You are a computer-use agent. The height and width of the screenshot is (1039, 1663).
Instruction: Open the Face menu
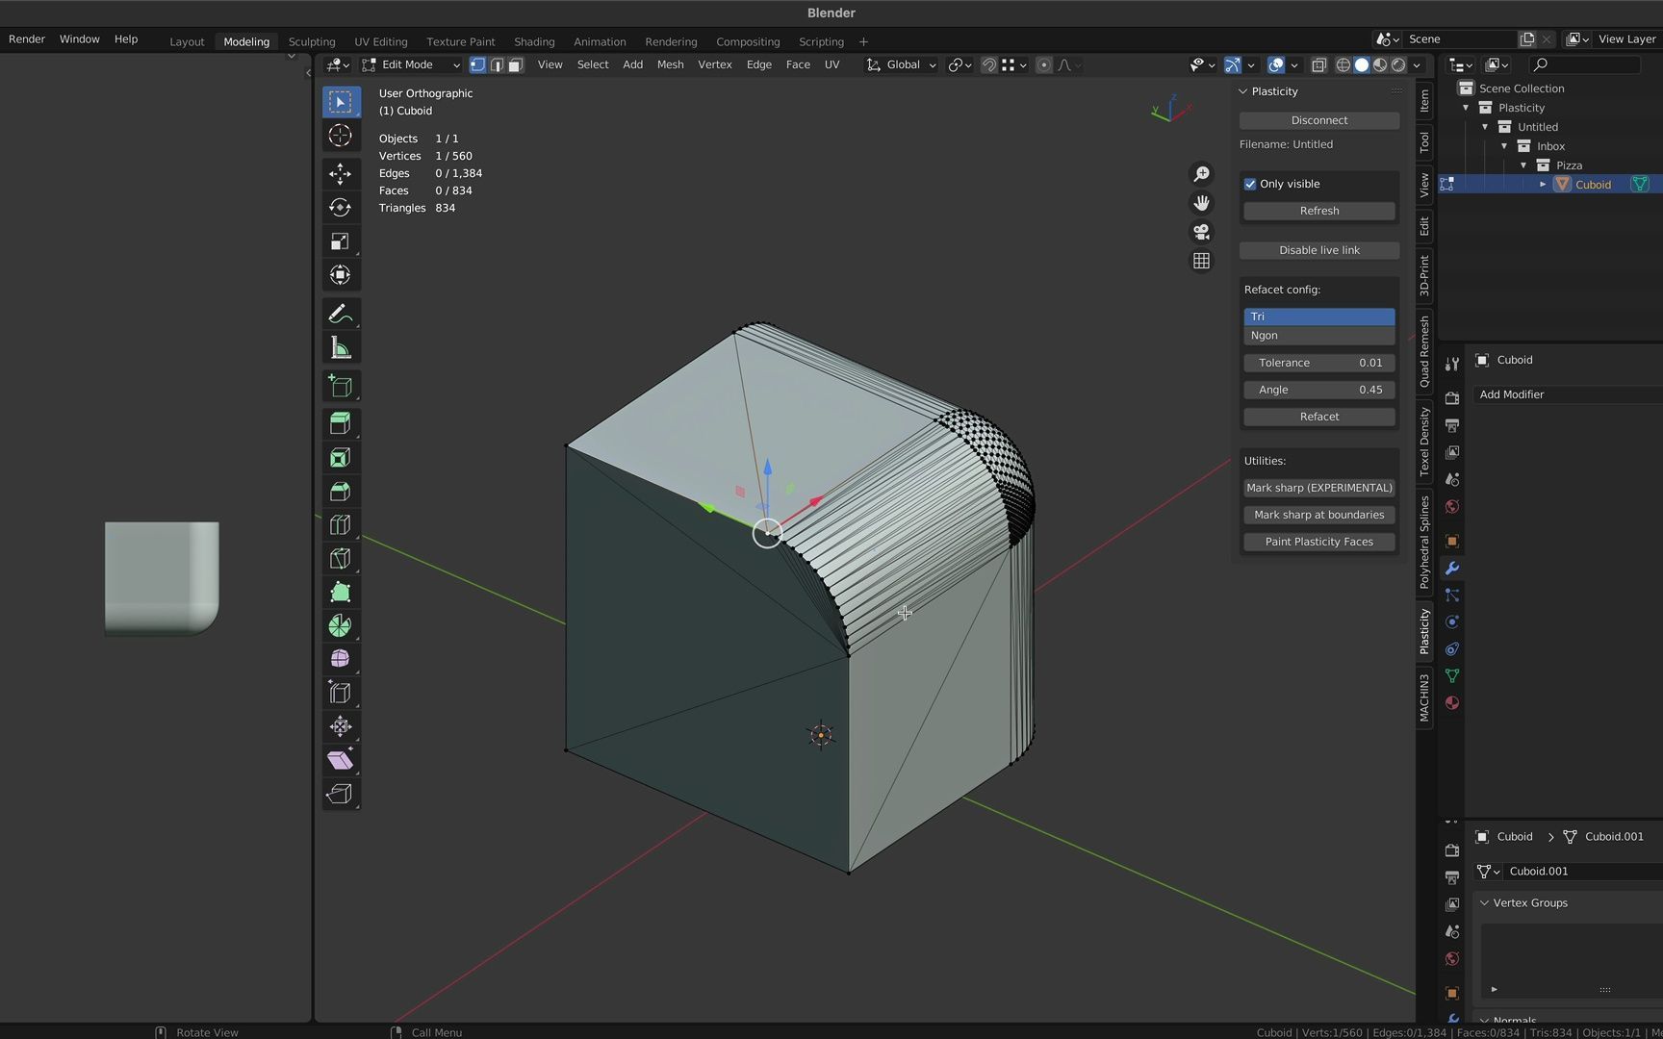coord(798,64)
